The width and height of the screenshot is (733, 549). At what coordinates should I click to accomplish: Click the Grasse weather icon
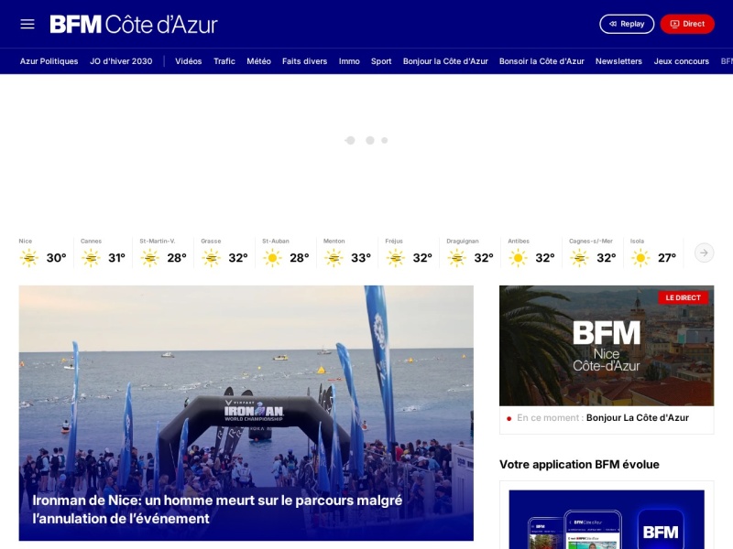[212, 258]
